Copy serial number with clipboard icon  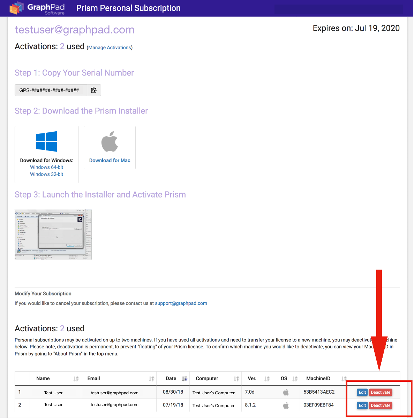94,90
